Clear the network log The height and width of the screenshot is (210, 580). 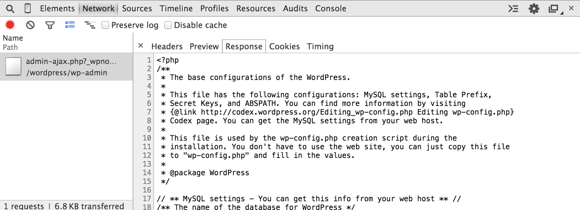click(30, 25)
